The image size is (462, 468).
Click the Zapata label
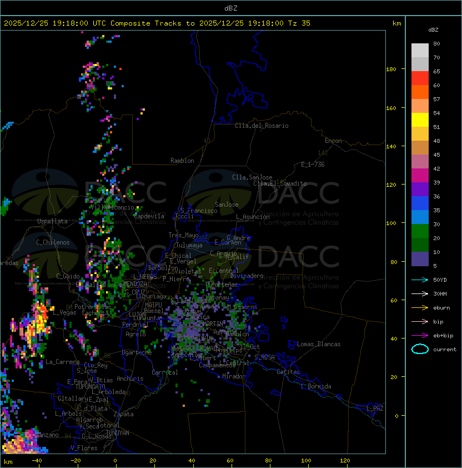[x=123, y=414]
